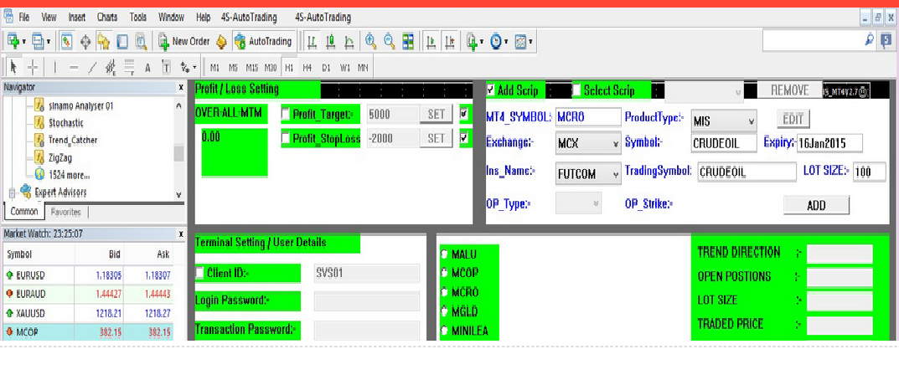Viewport: 899px width, 380px height.
Task: Switch to H4 timeframe
Action: (x=307, y=68)
